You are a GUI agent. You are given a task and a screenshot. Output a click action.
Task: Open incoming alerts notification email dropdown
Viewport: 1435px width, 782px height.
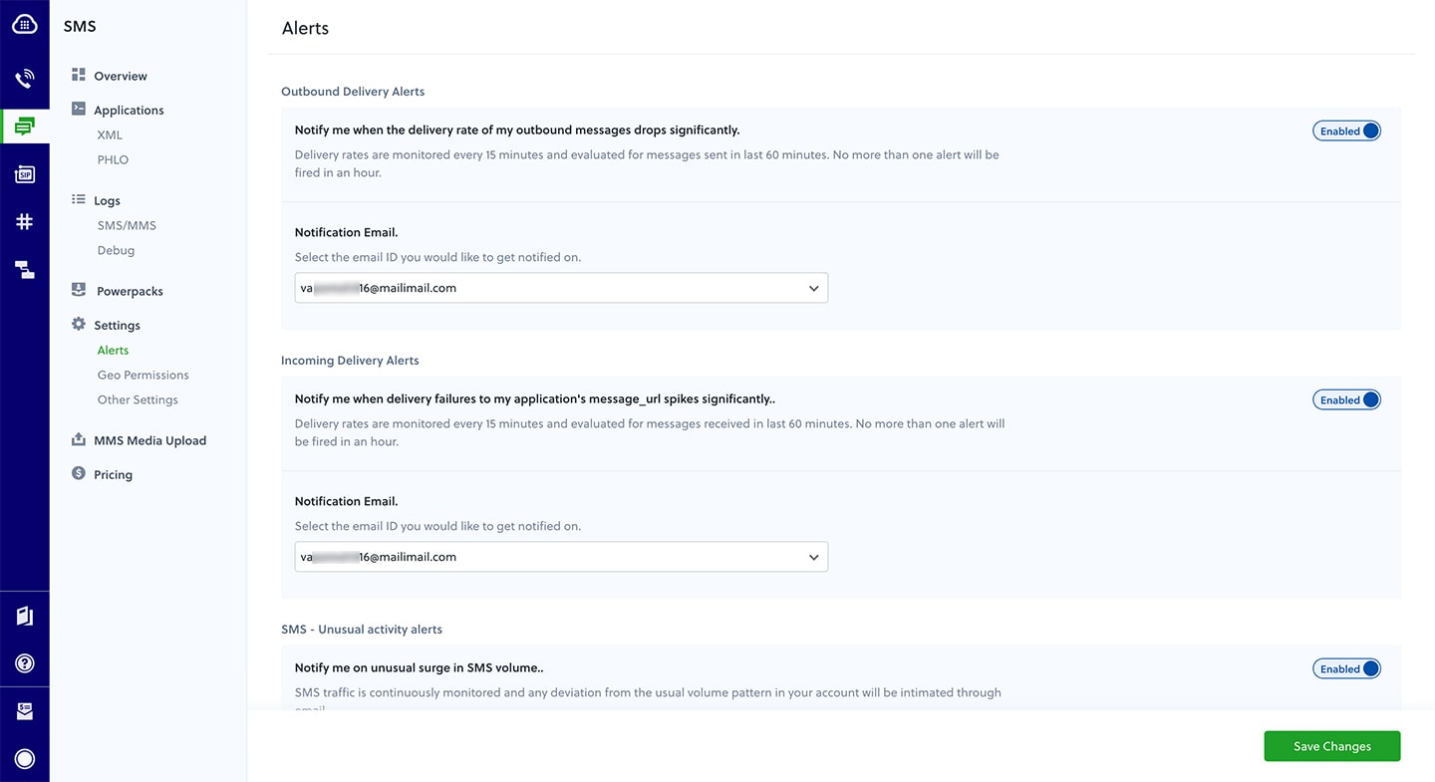[x=561, y=557]
